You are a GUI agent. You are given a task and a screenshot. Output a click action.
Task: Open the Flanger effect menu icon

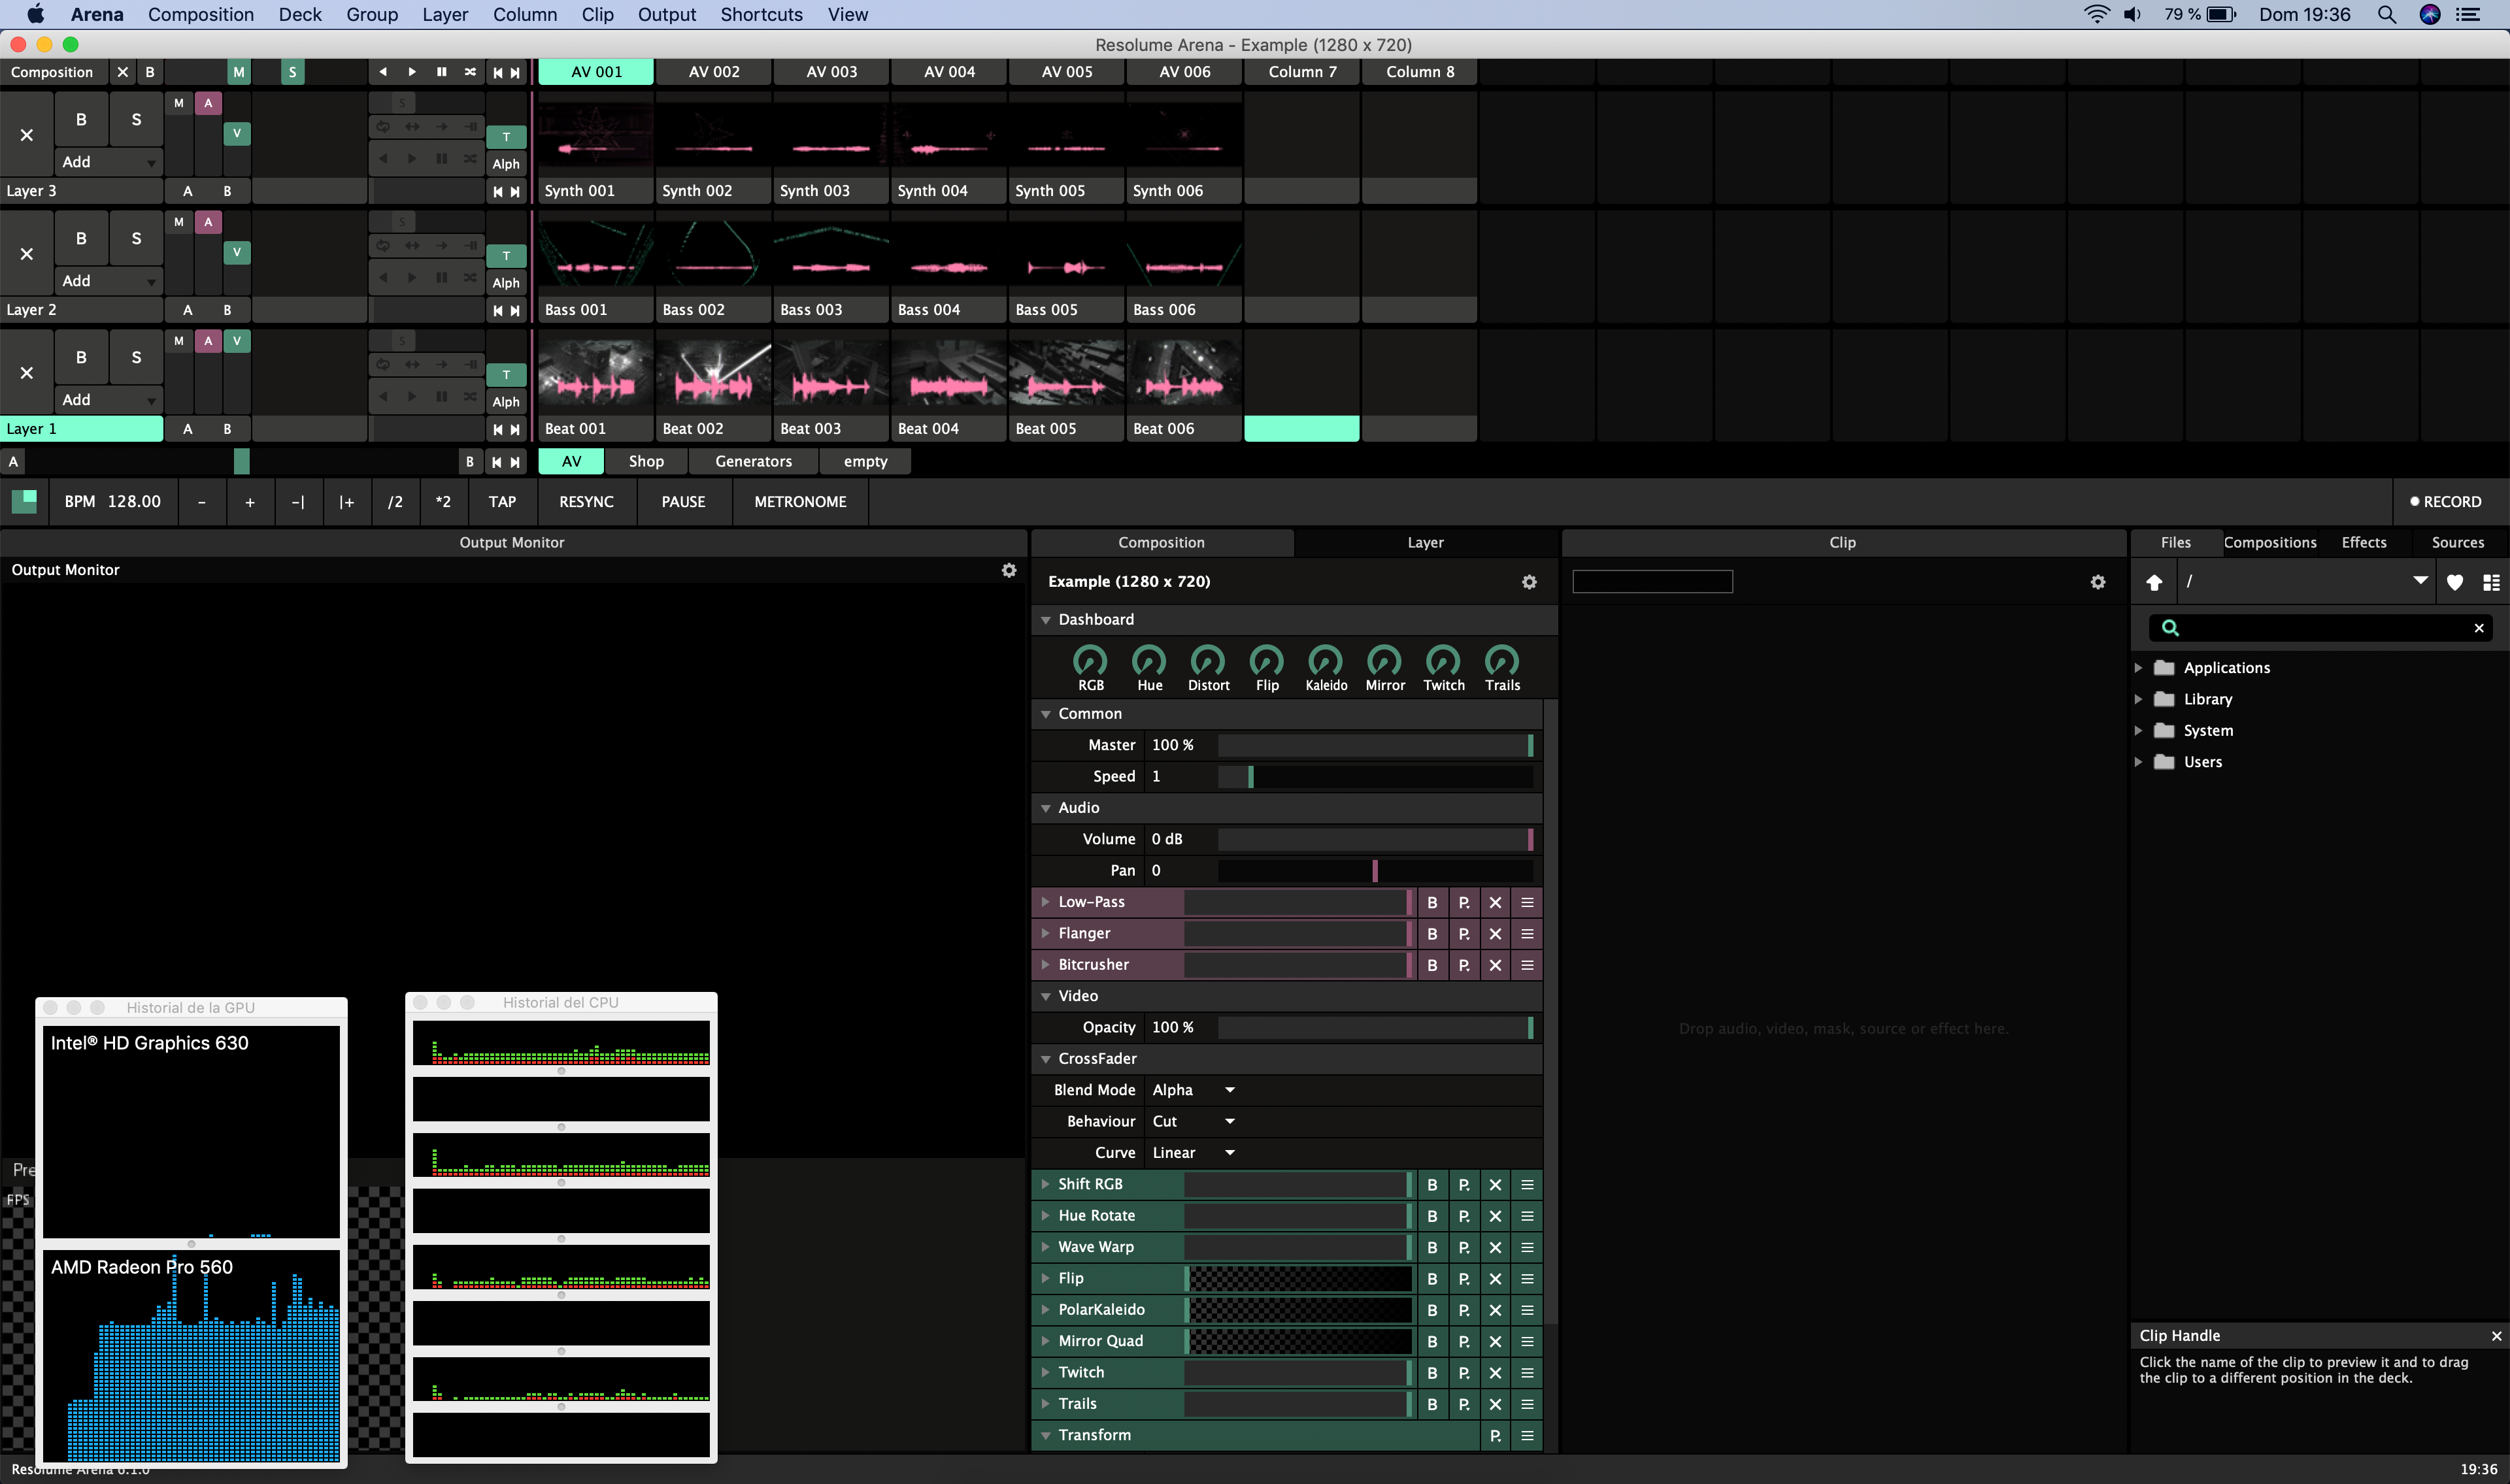pos(1527,933)
